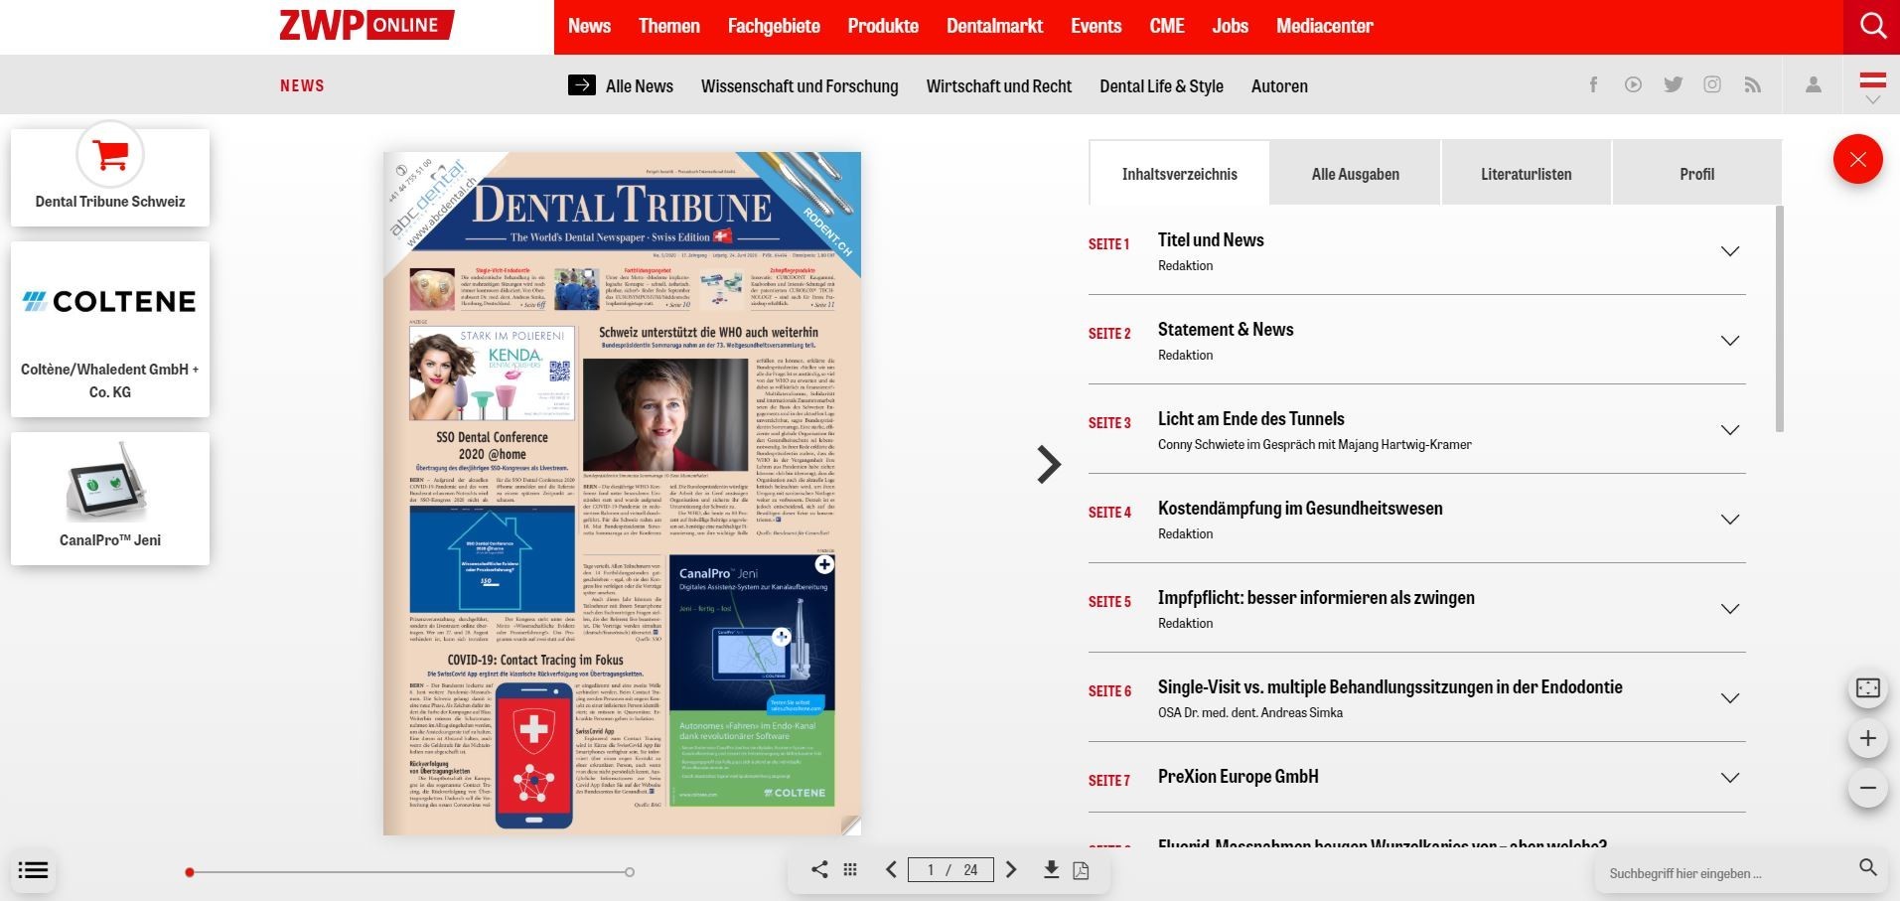
Task: Open the YouTube social icon
Action: 1633,84
